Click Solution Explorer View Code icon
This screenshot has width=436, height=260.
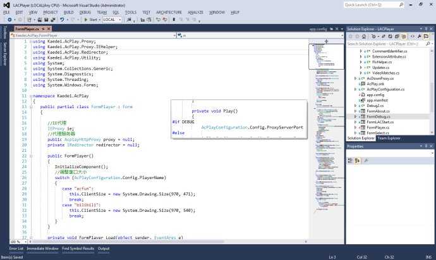click(413, 37)
